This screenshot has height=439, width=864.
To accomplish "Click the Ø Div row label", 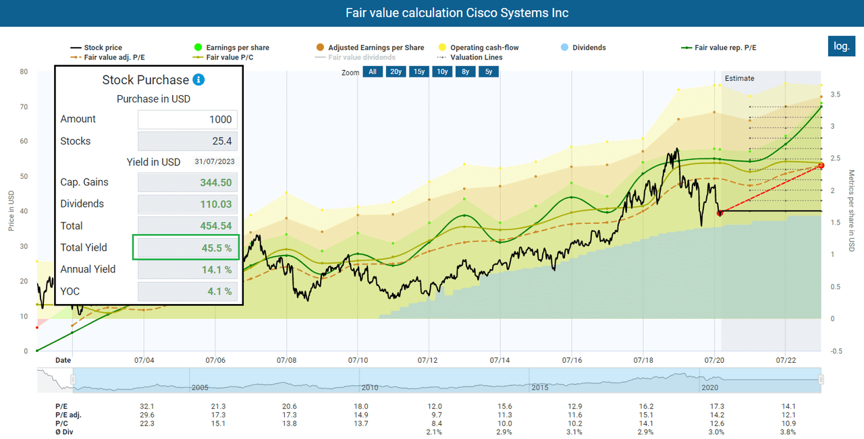I will coord(64,432).
